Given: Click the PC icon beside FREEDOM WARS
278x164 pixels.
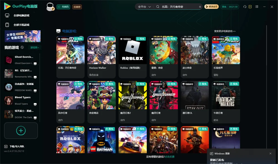Looking at the screenshot, I should [35, 91].
